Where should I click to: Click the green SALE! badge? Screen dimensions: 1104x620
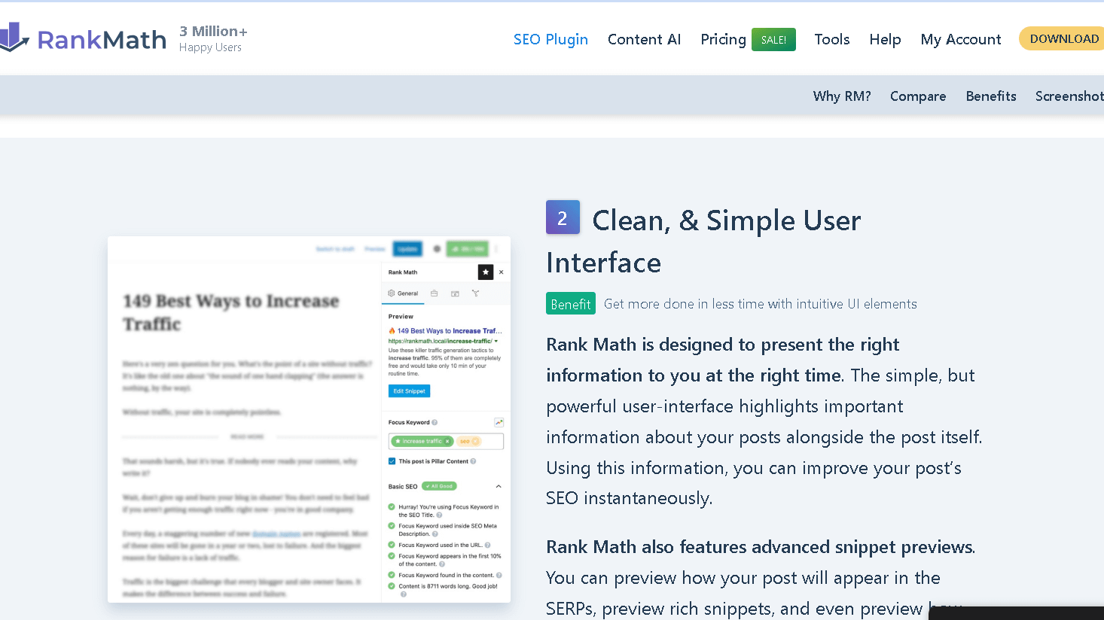pyautogui.click(x=773, y=40)
